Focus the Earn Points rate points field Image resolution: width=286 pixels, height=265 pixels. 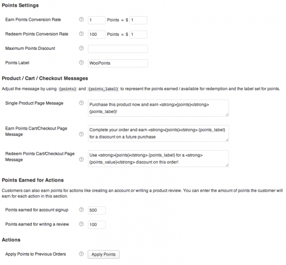pyautogui.click(x=97, y=20)
